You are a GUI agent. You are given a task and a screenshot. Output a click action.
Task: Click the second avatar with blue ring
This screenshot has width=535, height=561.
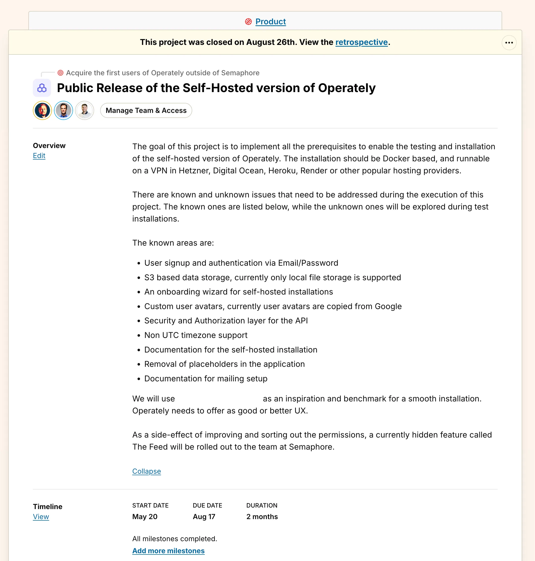pos(63,110)
